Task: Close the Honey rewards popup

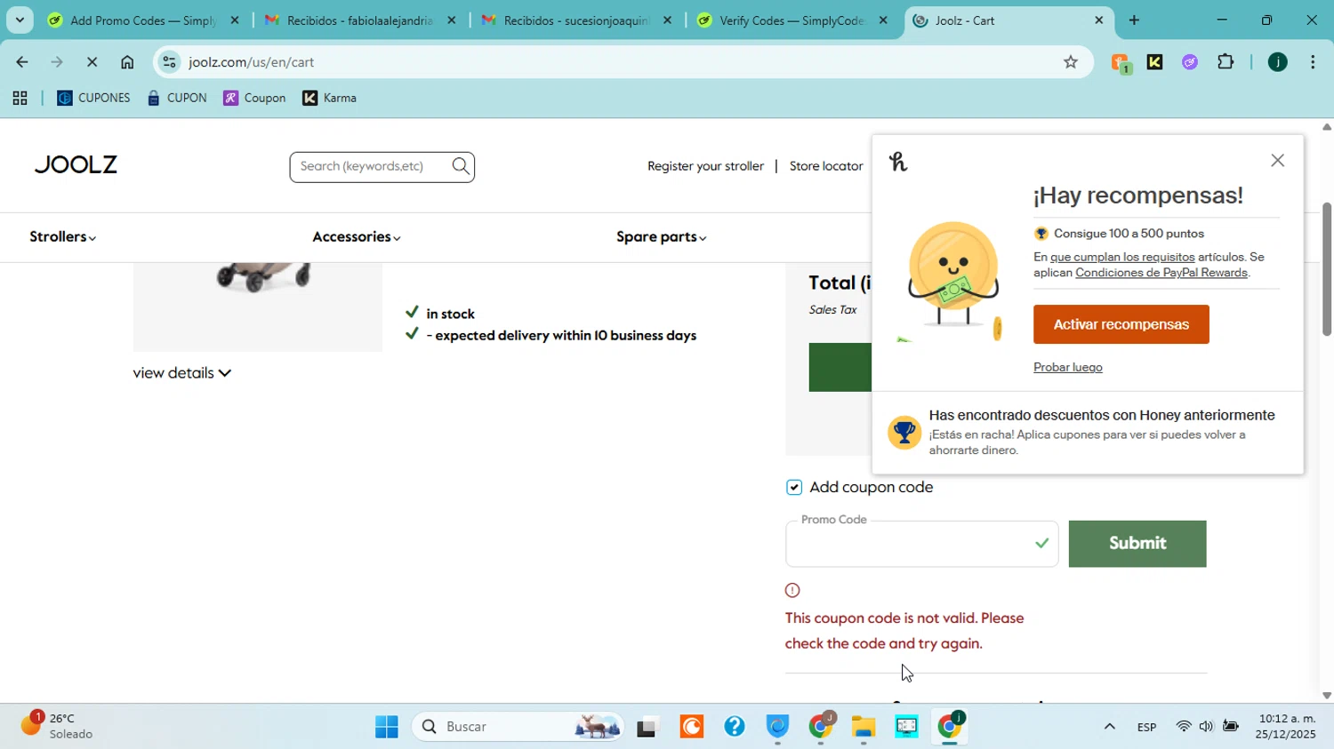Action: (x=1277, y=161)
